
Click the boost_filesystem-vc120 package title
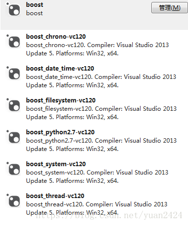tap(61, 100)
